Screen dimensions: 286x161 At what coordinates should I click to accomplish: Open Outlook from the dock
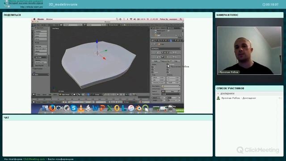click(x=117, y=108)
